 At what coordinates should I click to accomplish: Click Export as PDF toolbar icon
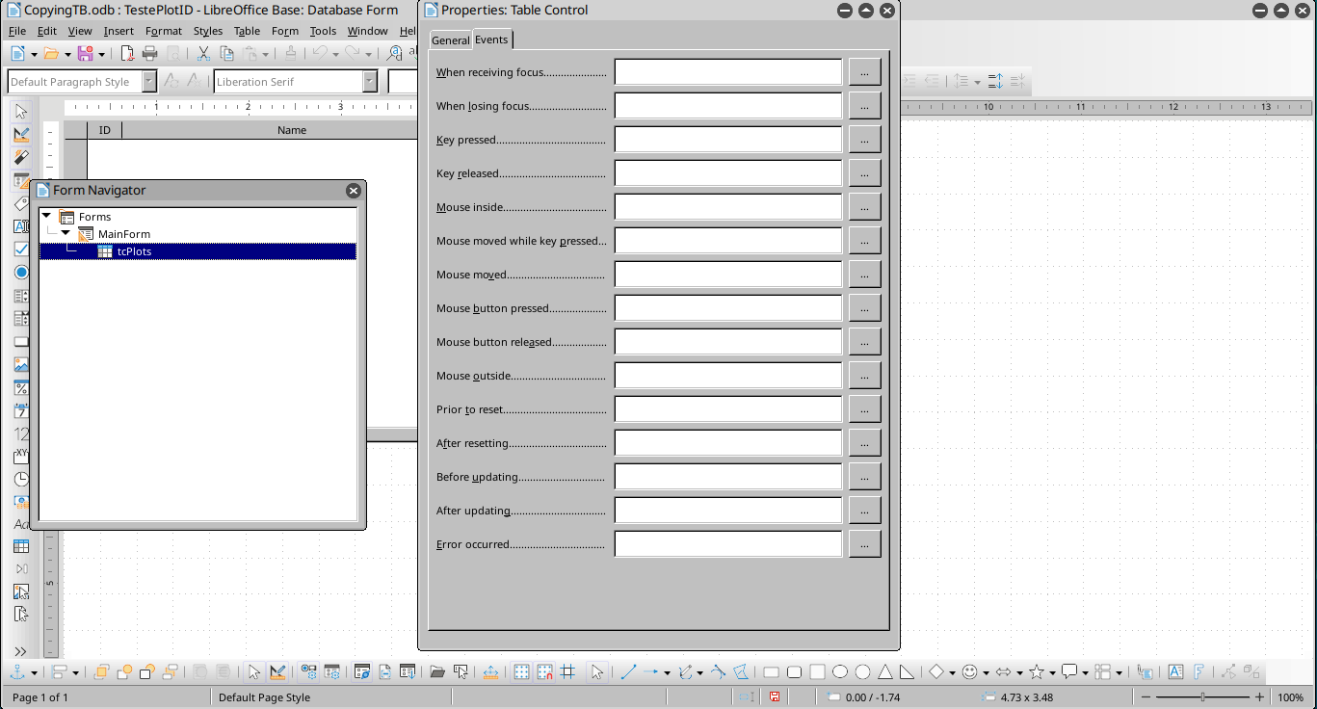pos(126,54)
